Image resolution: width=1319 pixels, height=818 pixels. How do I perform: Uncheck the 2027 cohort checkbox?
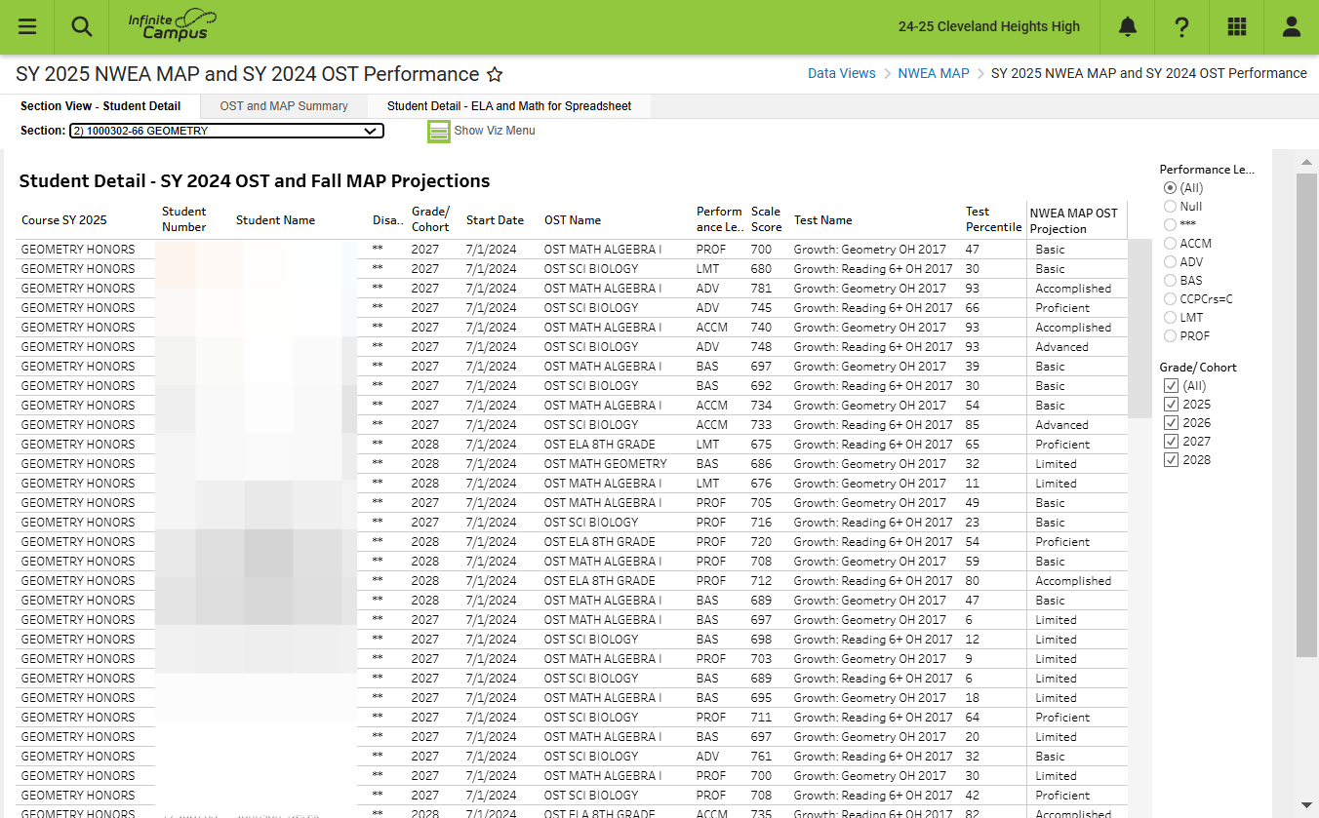pos(1171,442)
